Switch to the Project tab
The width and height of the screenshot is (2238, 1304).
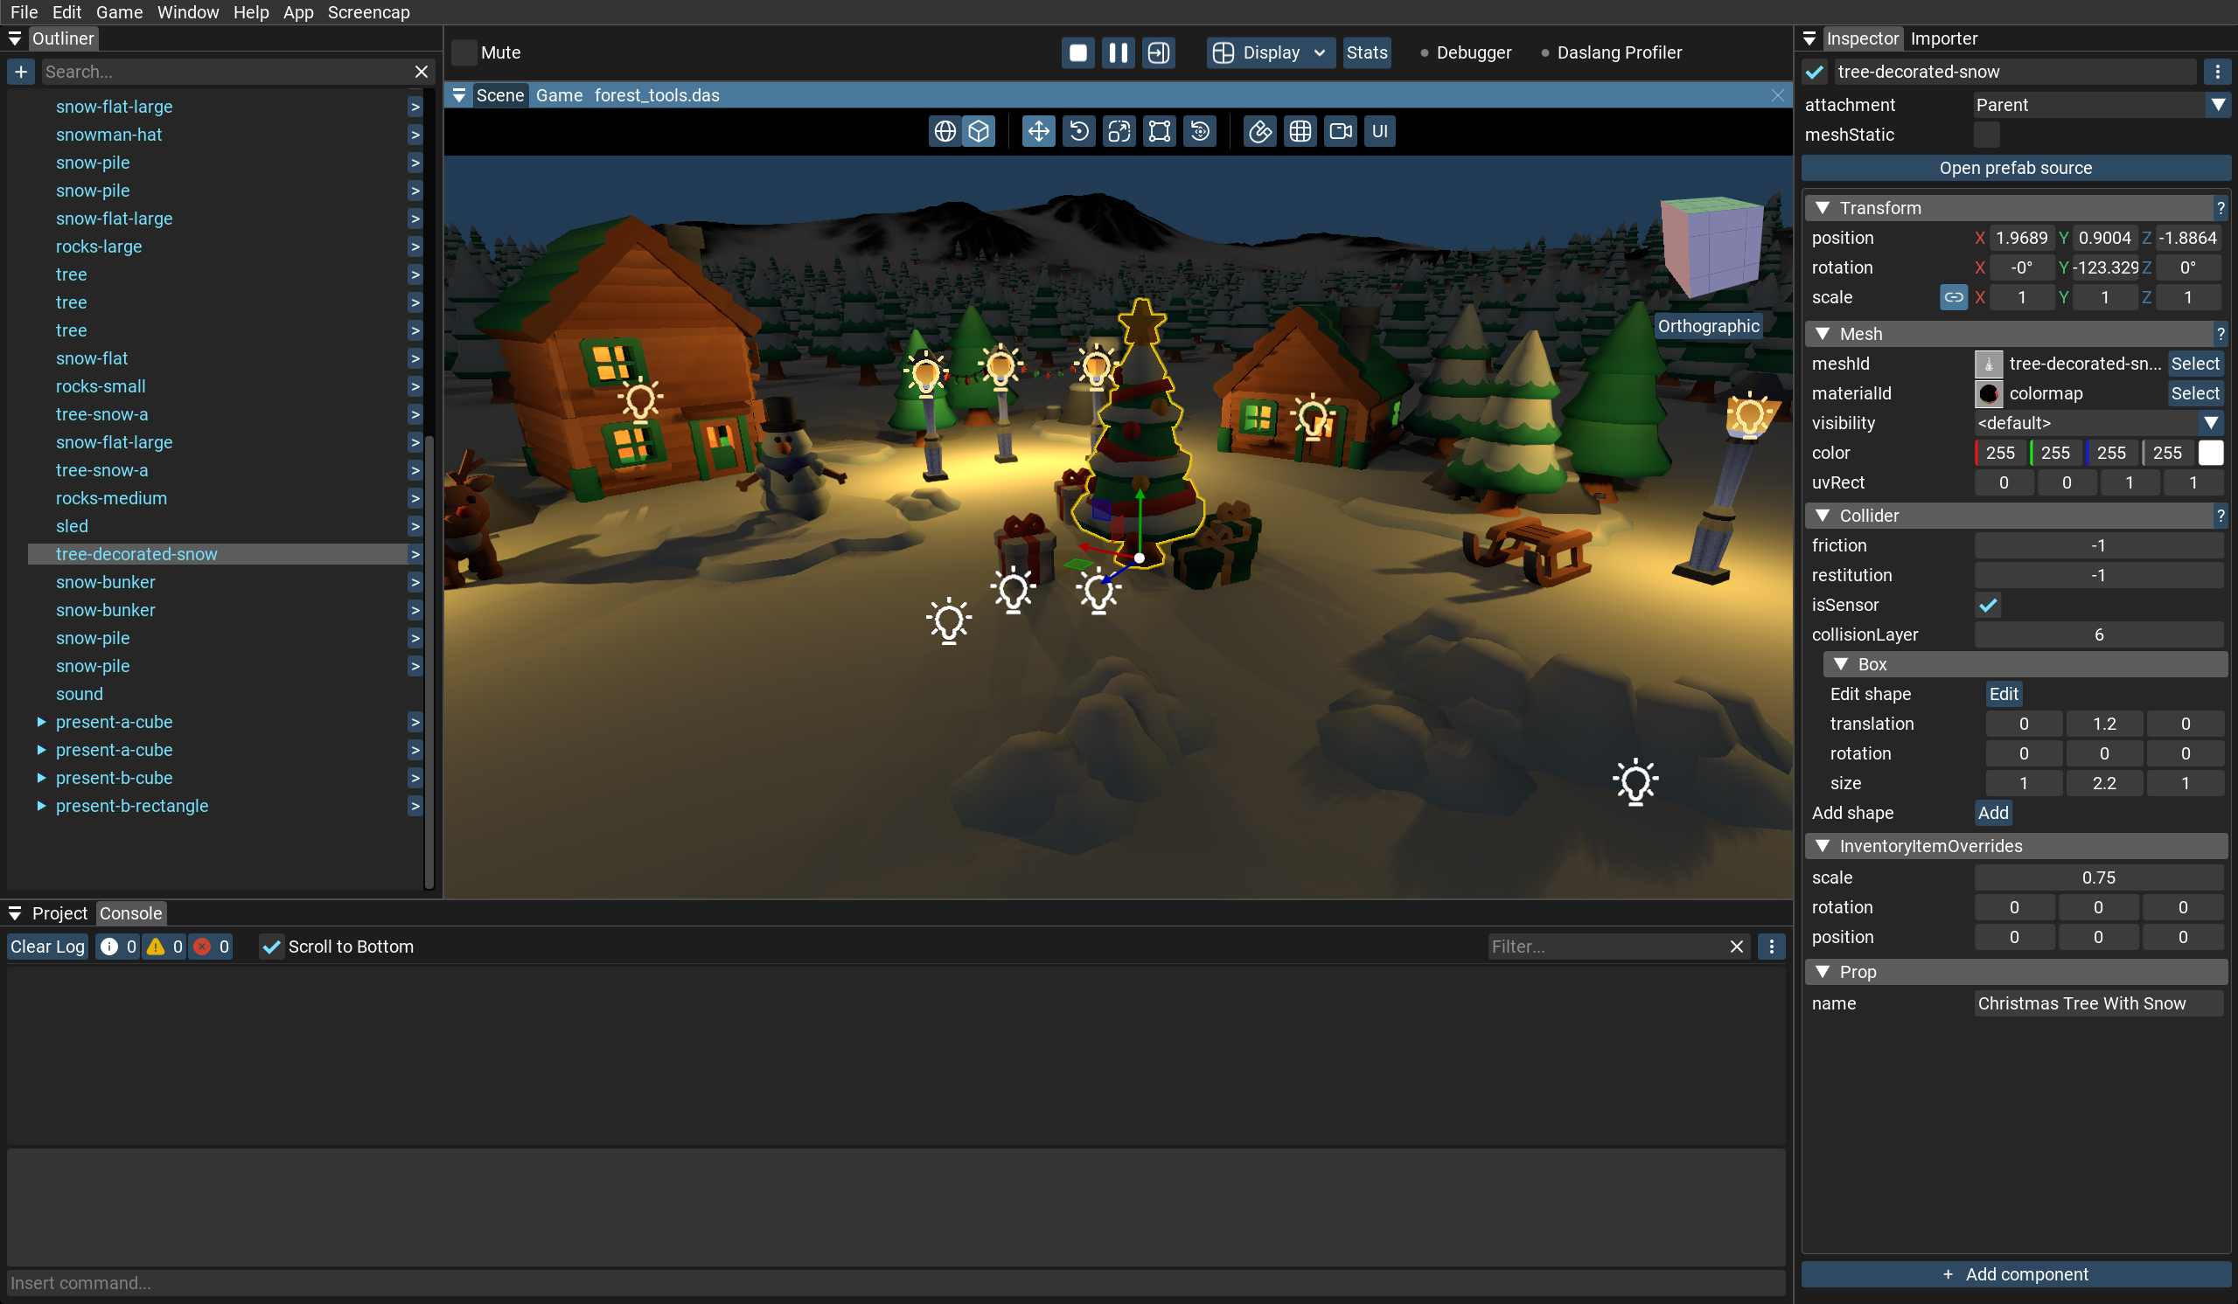[x=59, y=913]
